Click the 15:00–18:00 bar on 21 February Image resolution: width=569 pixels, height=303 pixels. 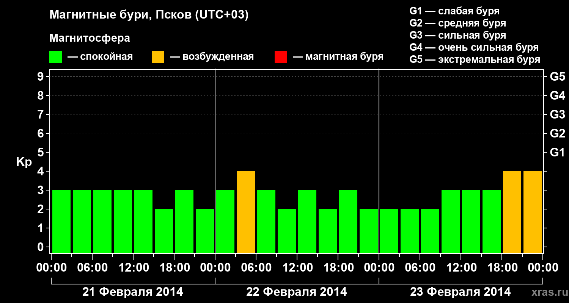pos(164,231)
